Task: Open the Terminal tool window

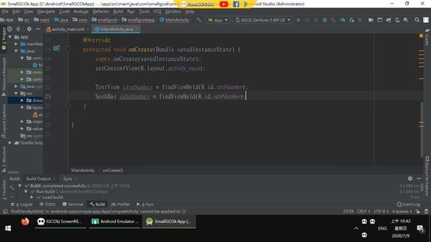Action: coord(73,204)
